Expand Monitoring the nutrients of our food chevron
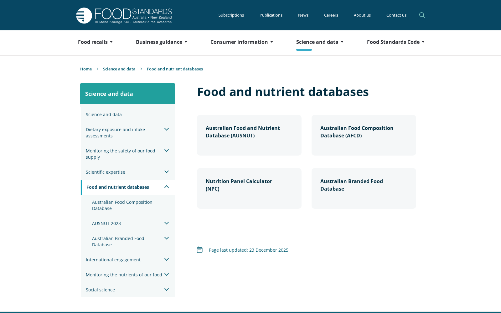The width and height of the screenshot is (501, 313). pos(167,275)
